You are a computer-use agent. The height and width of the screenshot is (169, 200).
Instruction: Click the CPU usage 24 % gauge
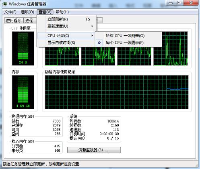click(23, 49)
